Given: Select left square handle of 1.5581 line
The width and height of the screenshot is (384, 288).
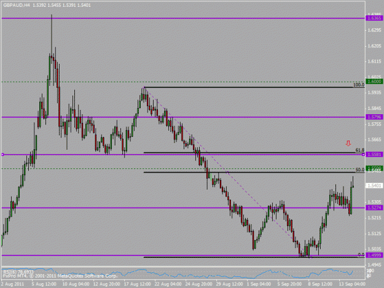Looking at the screenshot, I should (2, 154).
